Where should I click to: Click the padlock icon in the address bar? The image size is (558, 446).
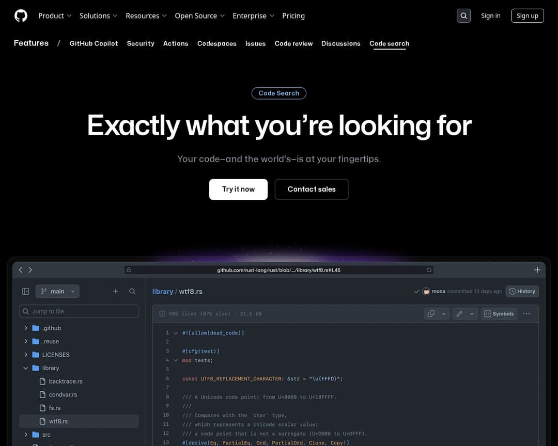[x=129, y=270]
